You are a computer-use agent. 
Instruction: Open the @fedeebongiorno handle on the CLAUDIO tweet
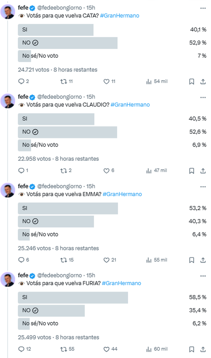tap(59, 97)
